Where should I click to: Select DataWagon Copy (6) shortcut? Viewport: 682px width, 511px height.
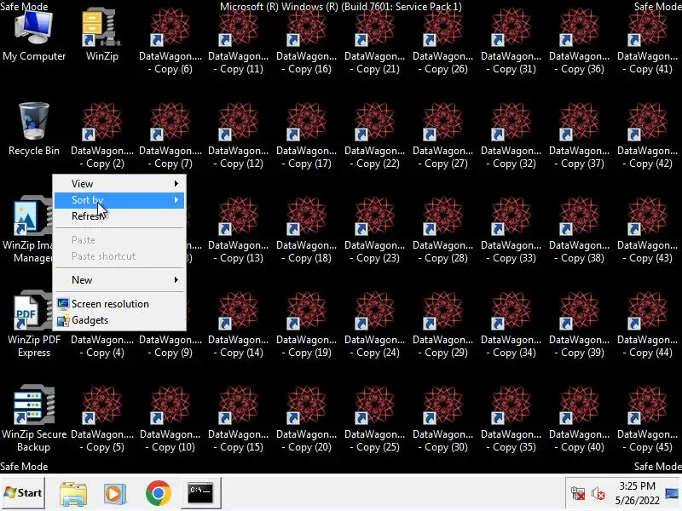click(x=170, y=43)
